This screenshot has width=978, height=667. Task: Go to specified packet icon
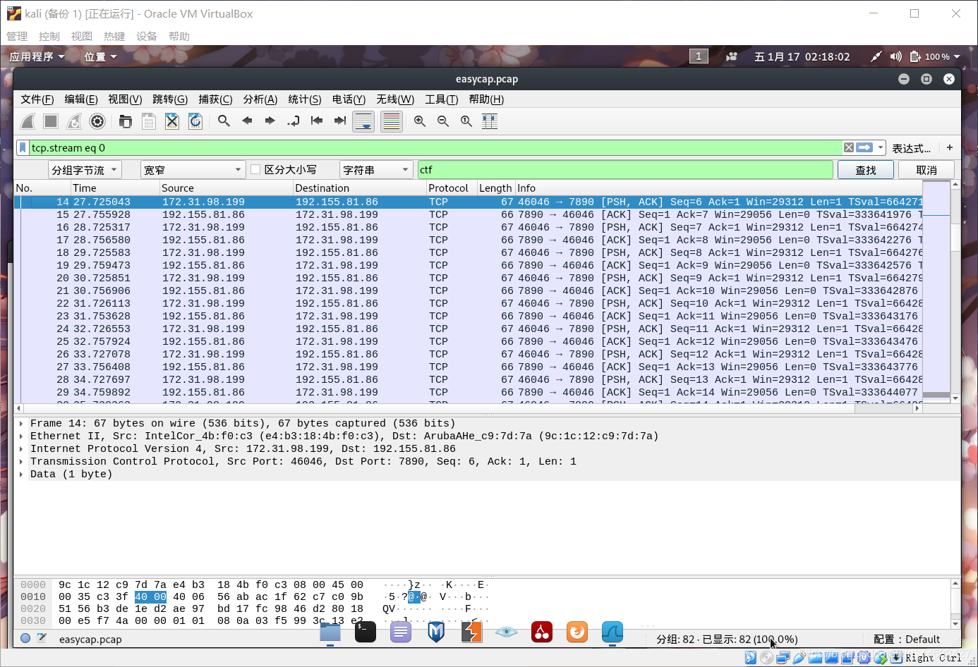pos(294,121)
